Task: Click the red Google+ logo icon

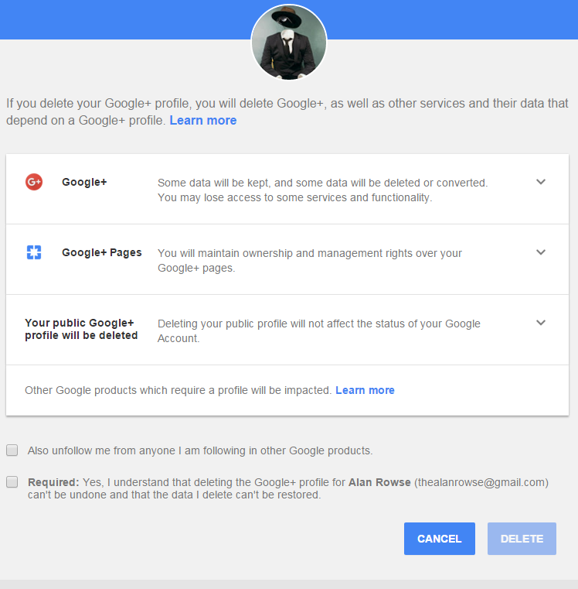Action: click(x=34, y=182)
